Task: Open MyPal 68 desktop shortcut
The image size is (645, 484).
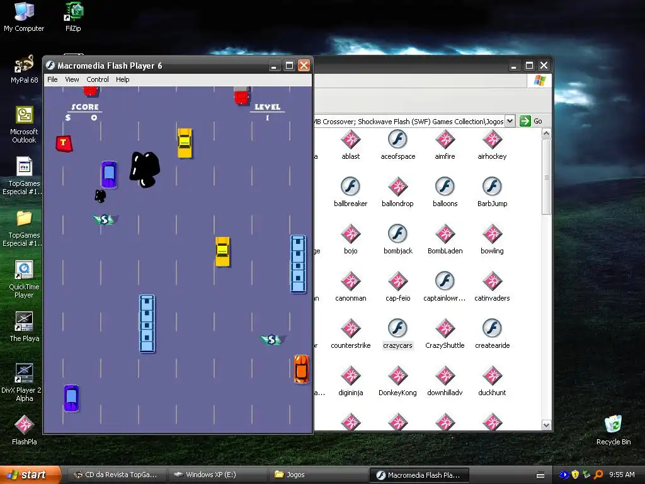Action: [x=25, y=69]
